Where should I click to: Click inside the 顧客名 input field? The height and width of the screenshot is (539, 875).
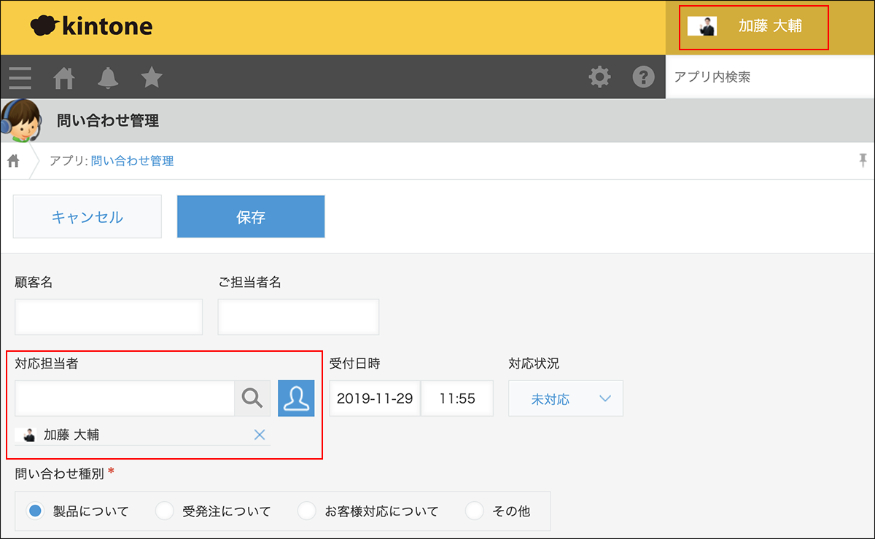tap(108, 317)
